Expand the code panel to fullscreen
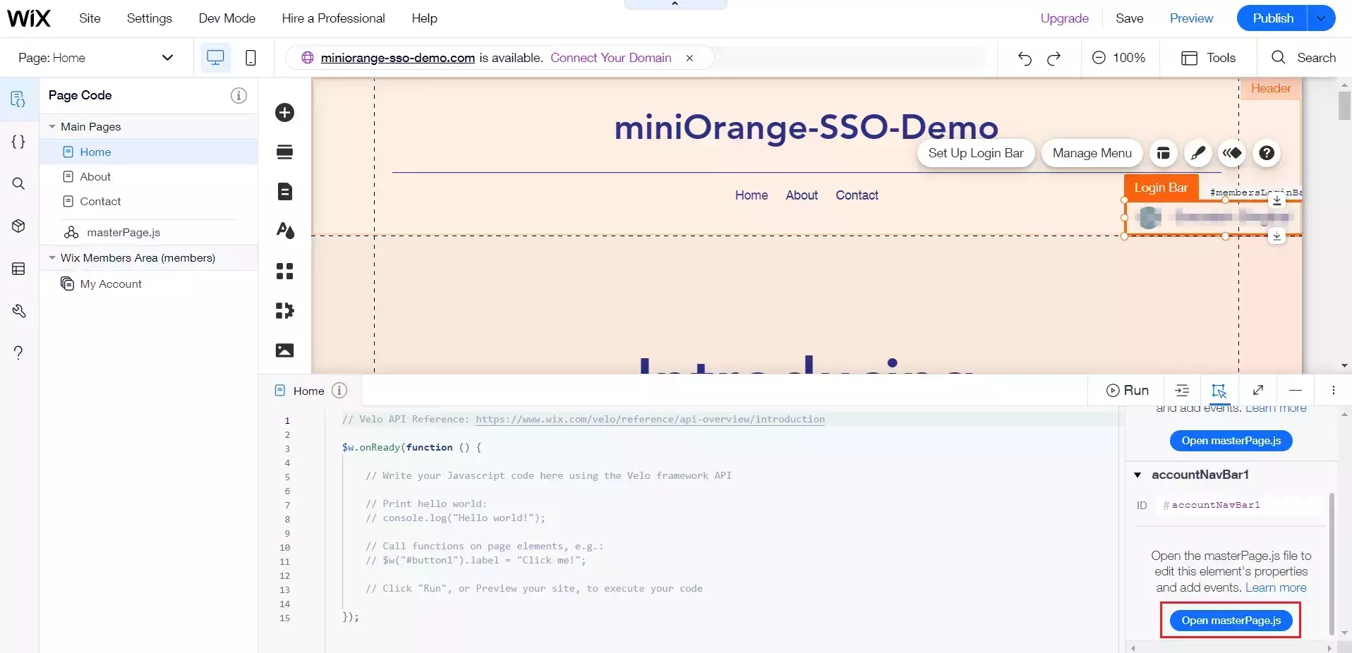Image resolution: width=1352 pixels, height=653 pixels. (x=1258, y=391)
